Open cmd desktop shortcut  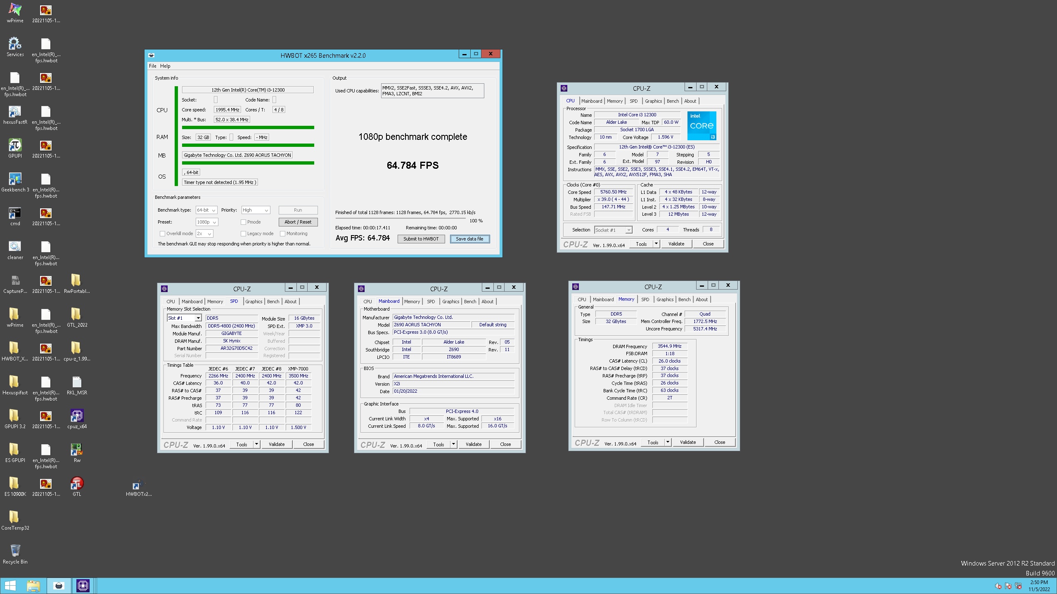tap(15, 216)
